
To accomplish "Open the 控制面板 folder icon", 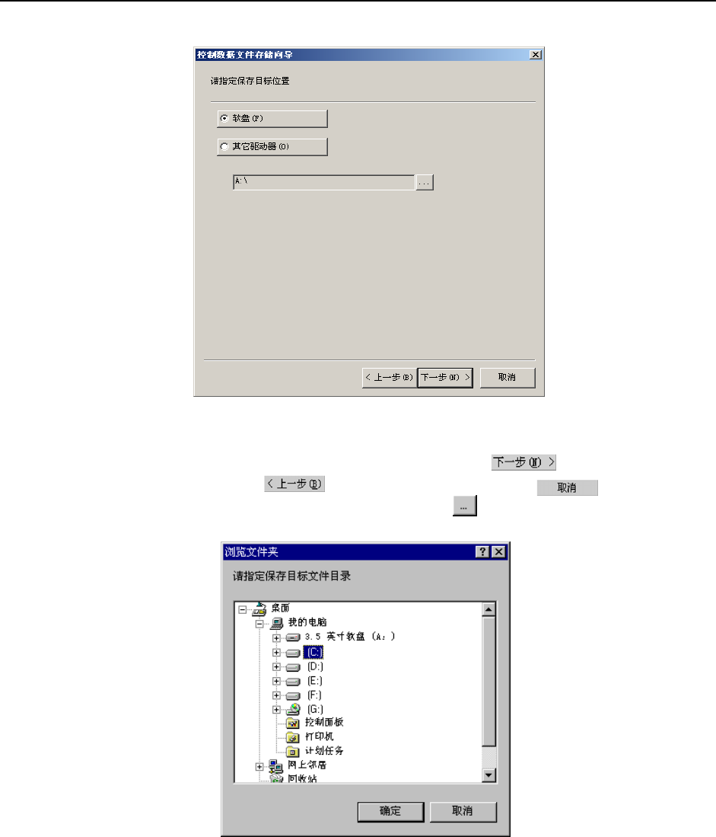I will [293, 724].
